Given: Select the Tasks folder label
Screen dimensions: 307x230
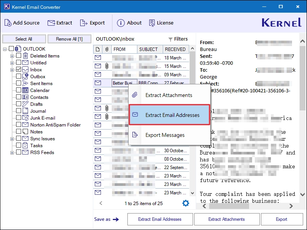Looking at the screenshot, I should (36, 146).
